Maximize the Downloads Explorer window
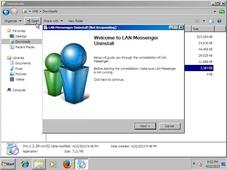 click(x=218, y=4)
